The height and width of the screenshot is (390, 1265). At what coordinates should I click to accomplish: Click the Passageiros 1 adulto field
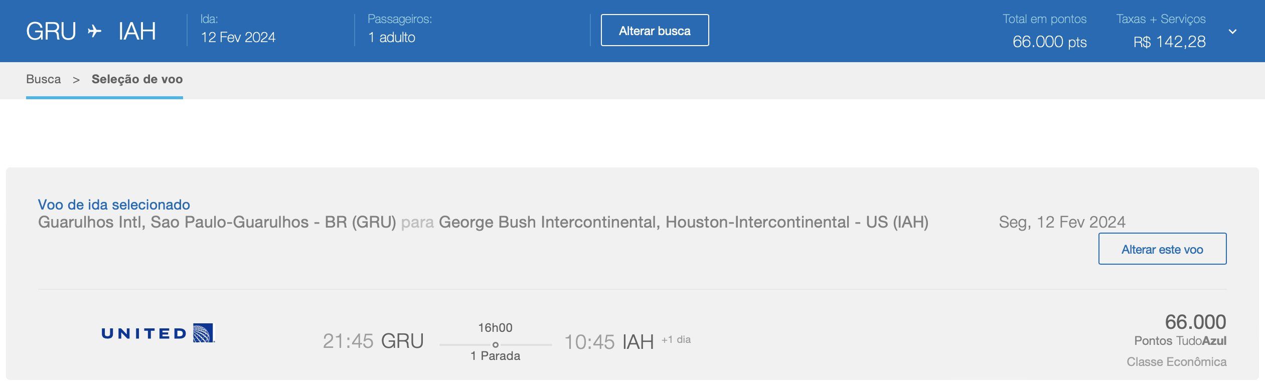(x=392, y=38)
